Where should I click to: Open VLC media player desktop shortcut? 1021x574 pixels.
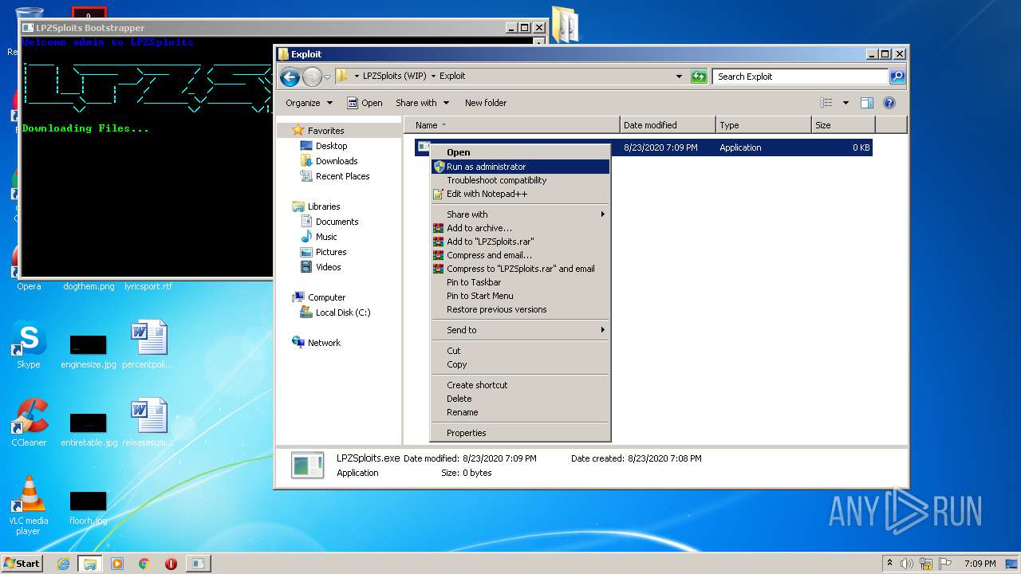(29, 505)
